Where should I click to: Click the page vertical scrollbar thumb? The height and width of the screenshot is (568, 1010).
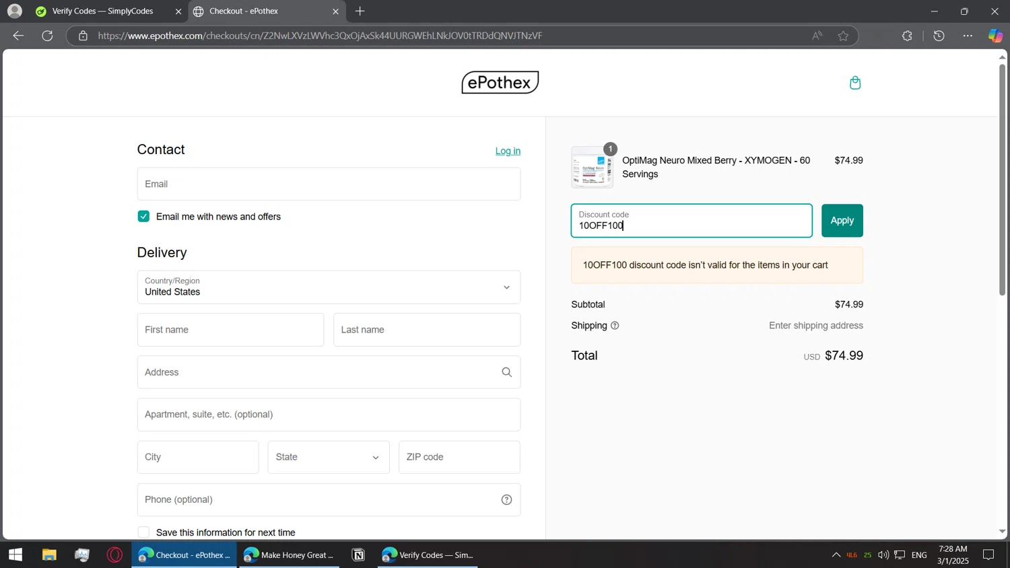tap(1002, 180)
